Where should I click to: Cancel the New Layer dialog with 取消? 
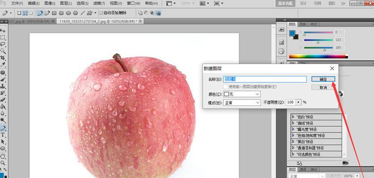coord(323,88)
